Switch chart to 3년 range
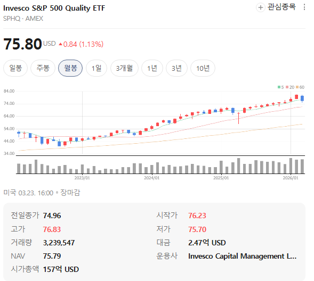This screenshot has height=281, width=314. point(176,68)
